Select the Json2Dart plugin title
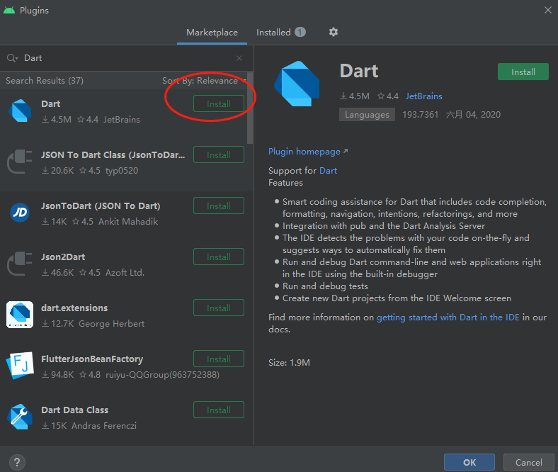 (x=63, y=257)
